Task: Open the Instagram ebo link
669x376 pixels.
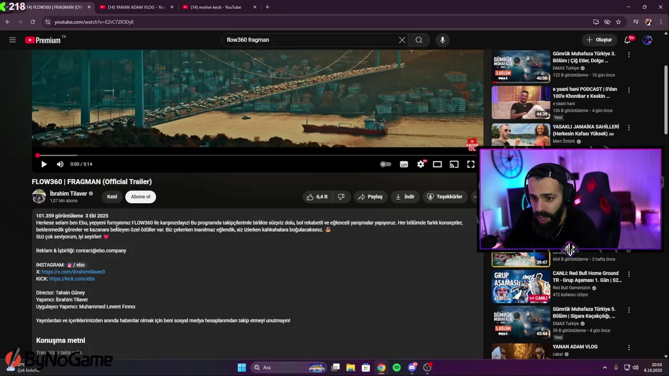Action: (x=76, y=265)
